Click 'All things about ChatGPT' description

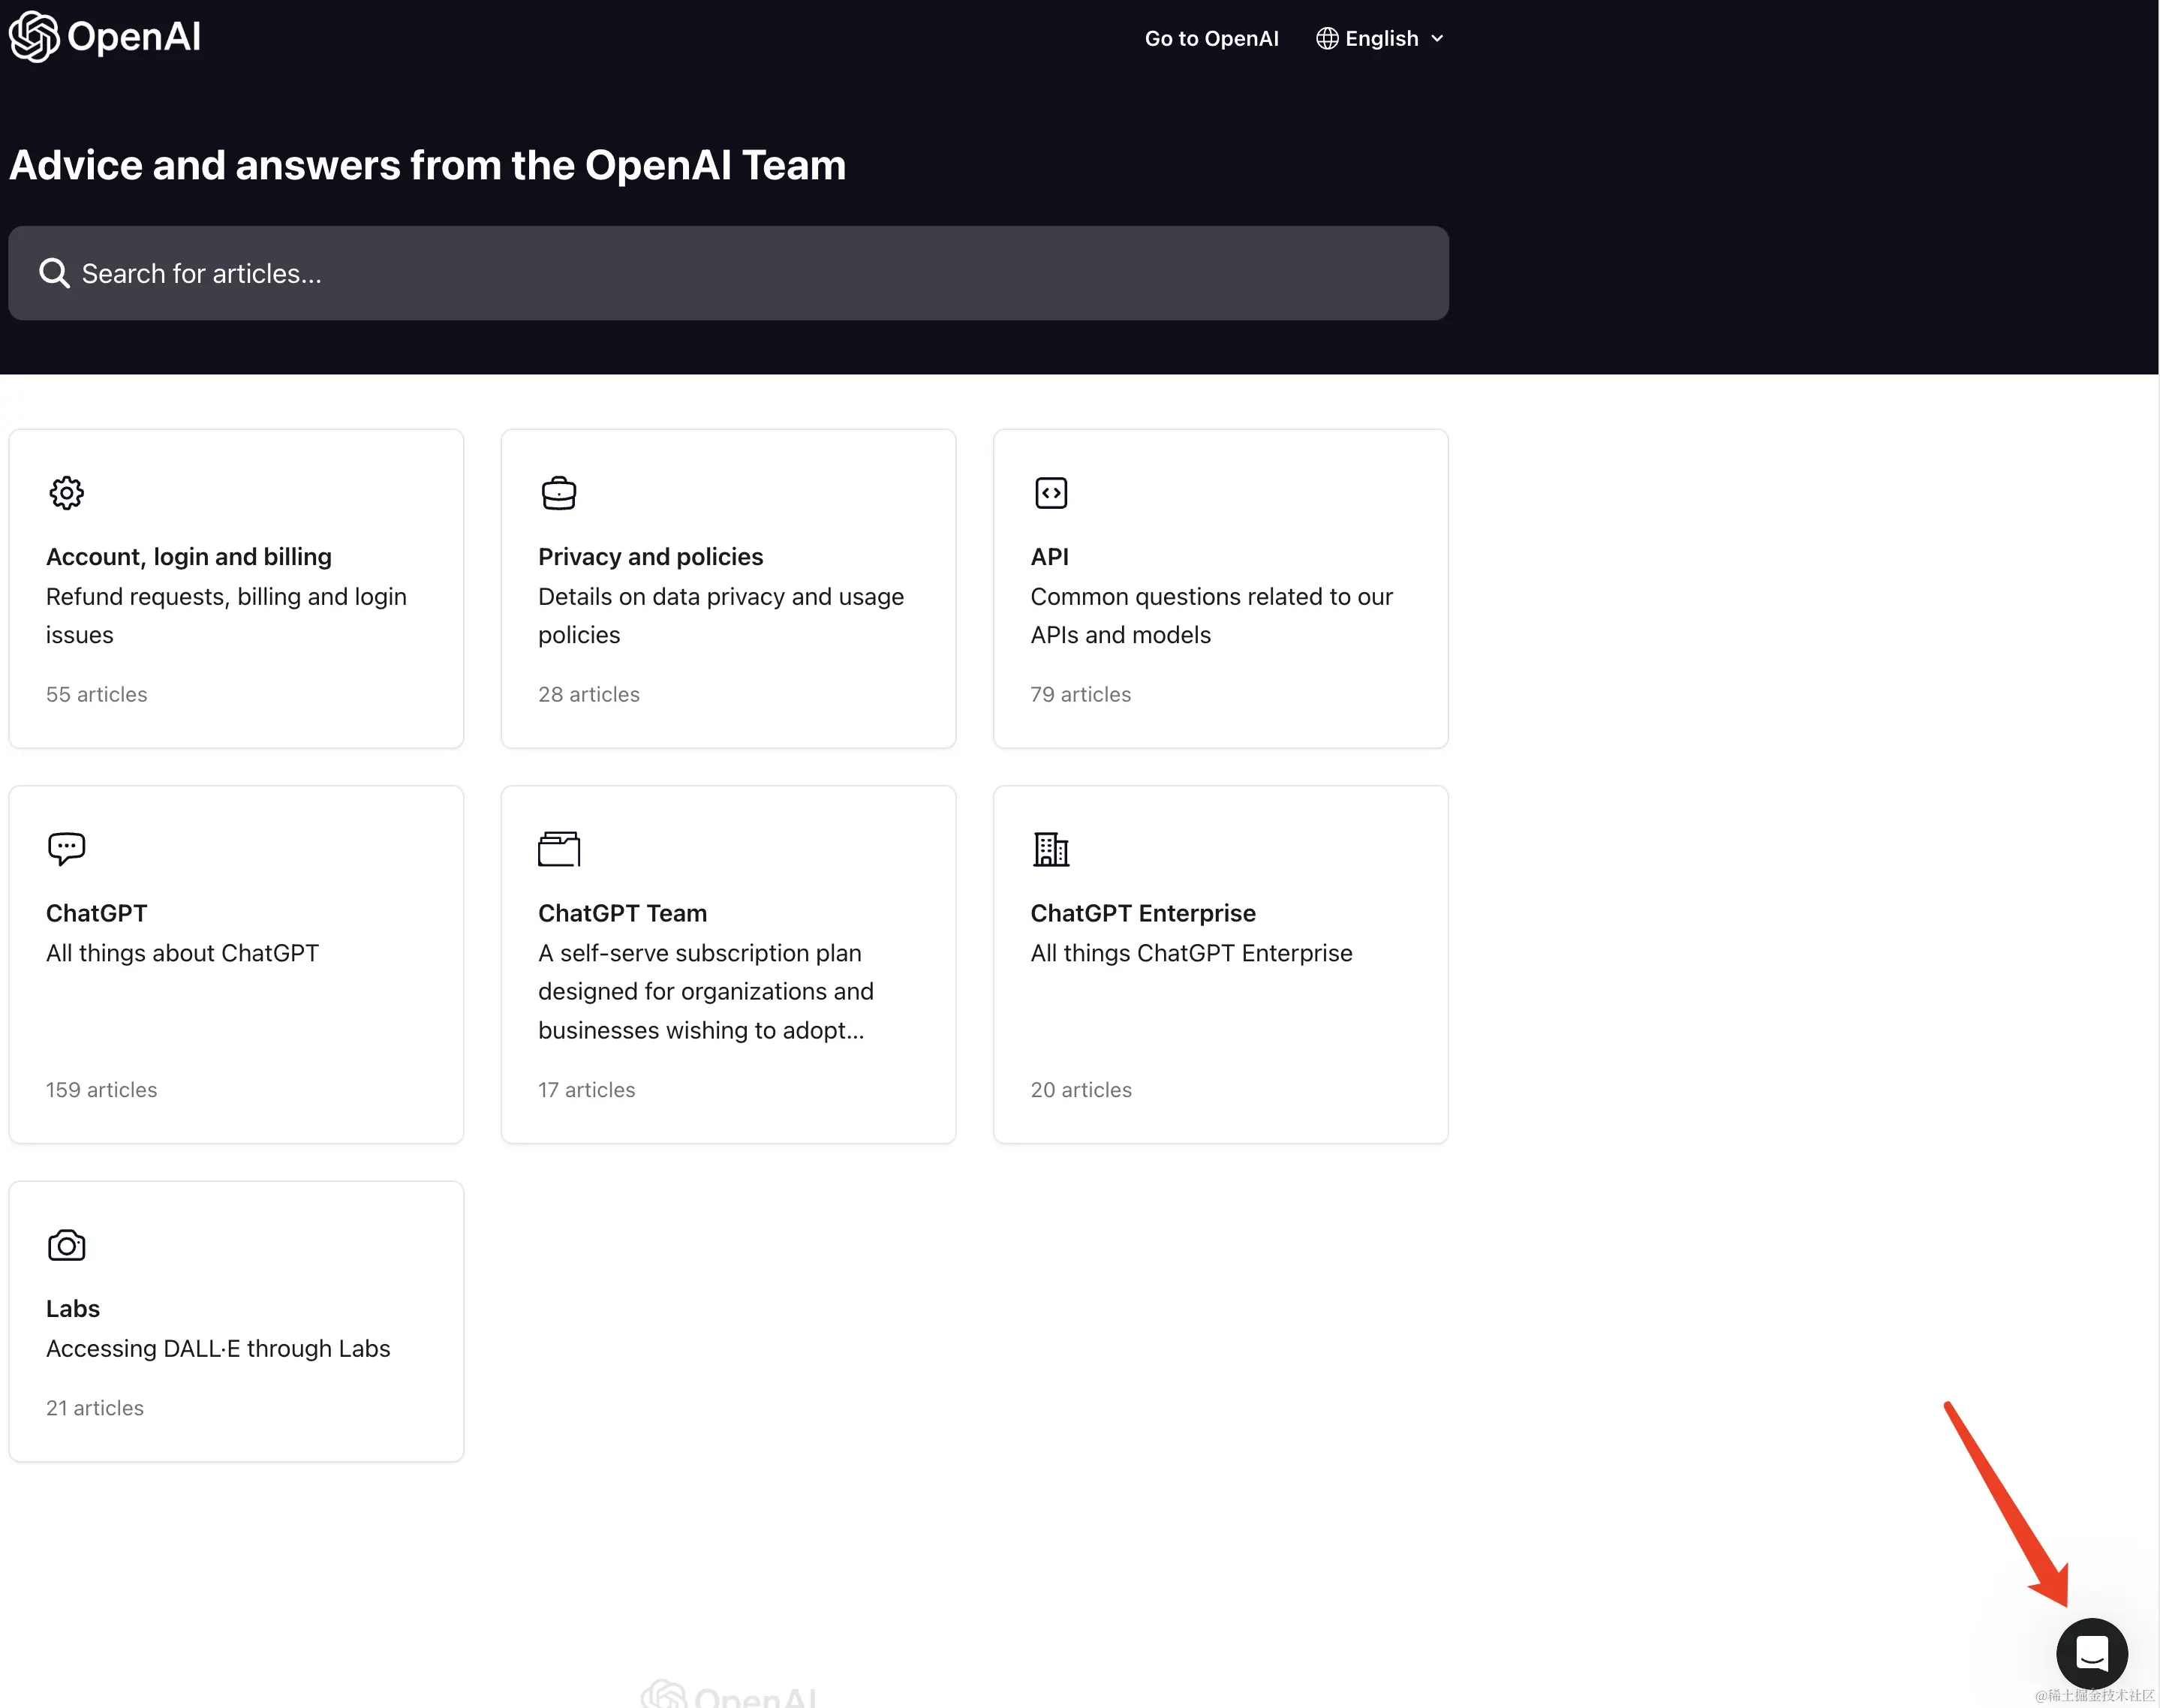[x=182, y=953]
